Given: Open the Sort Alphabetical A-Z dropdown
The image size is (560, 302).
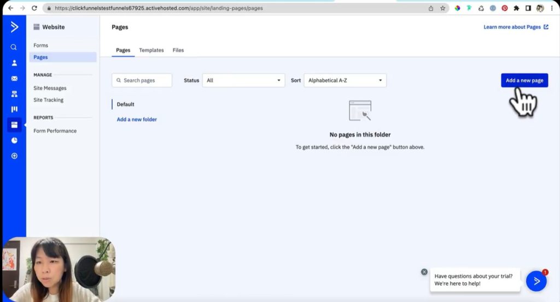Looking at the screenshot, I should click(x=345, y=80).
